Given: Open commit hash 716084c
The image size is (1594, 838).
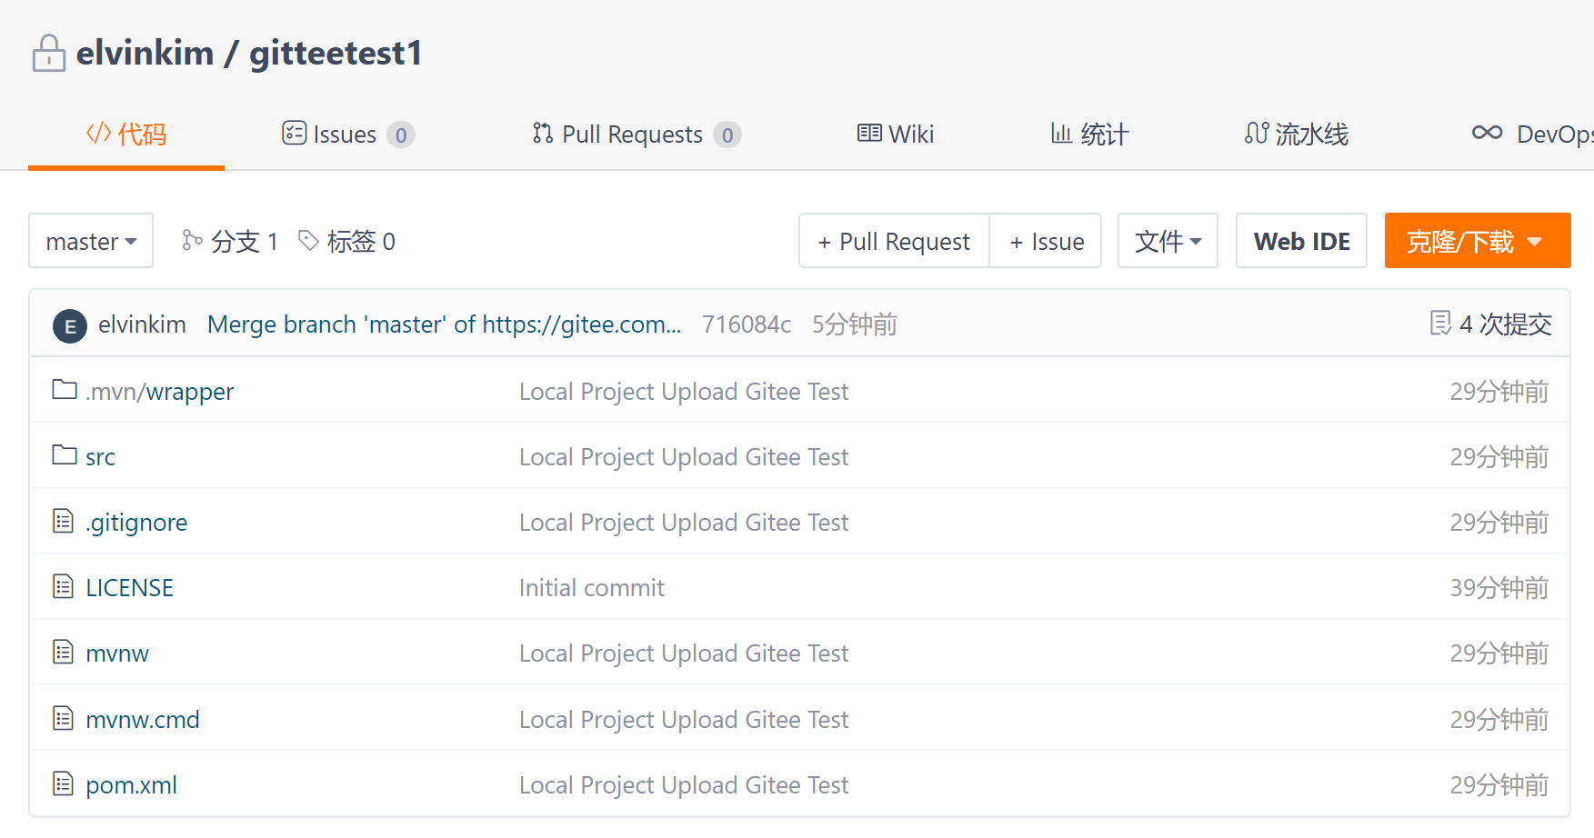Looking at the screenshot, I should [x=747, y=324].
